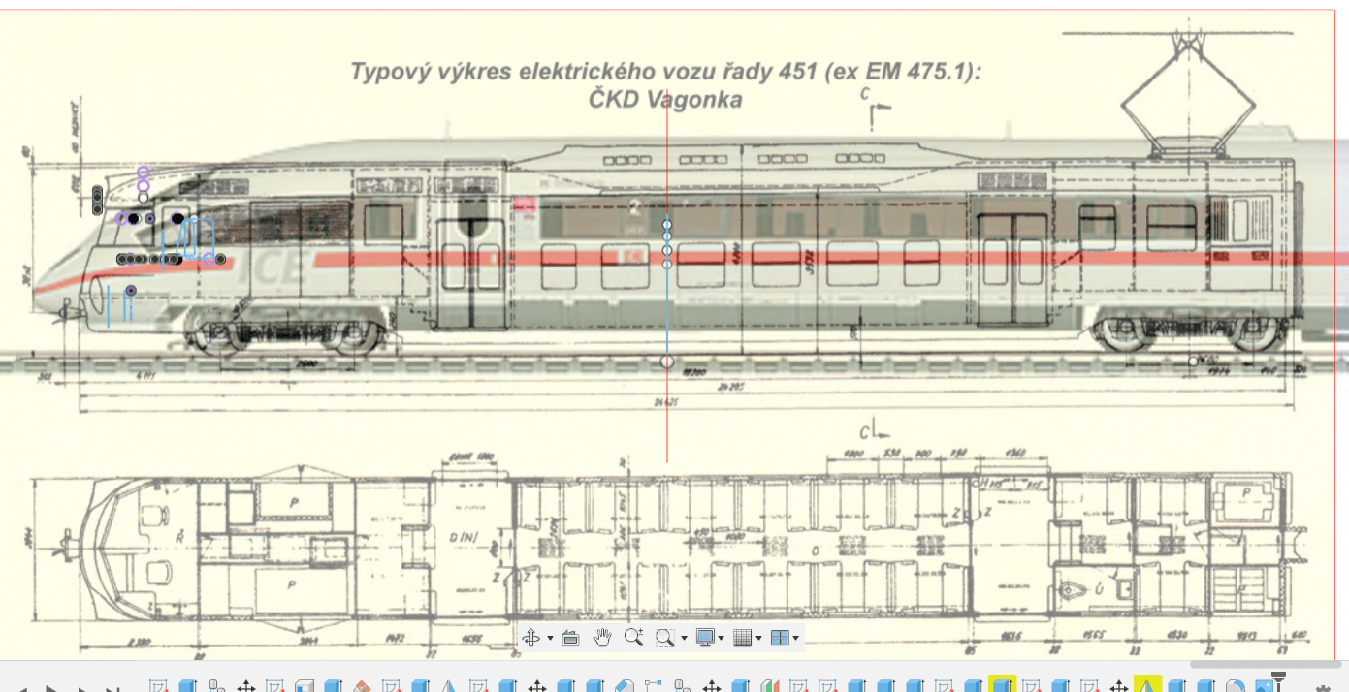
Task: Click the Viewports split-window icon
Action: point(781,638)
